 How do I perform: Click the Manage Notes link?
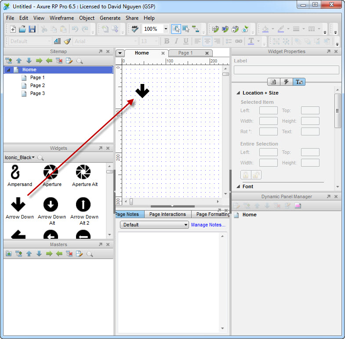(x=208, y=225)
